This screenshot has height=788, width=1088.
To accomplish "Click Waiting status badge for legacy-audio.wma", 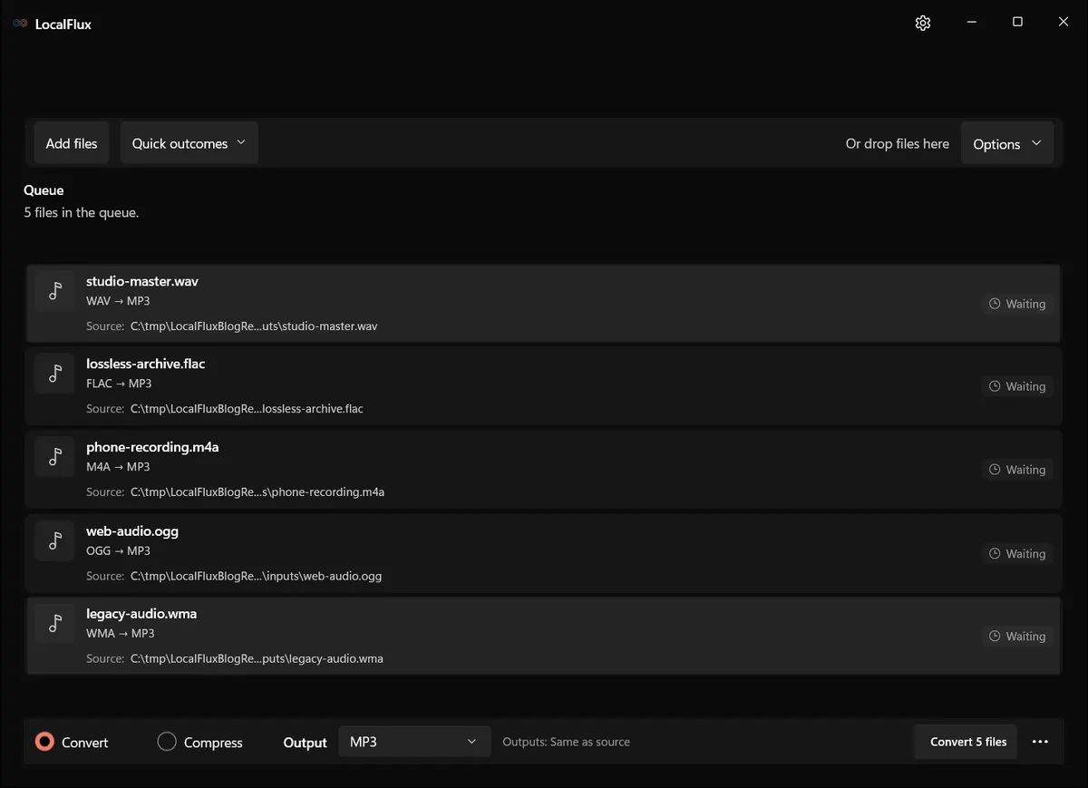I will pyautogui.click(x=1017, y=637).
